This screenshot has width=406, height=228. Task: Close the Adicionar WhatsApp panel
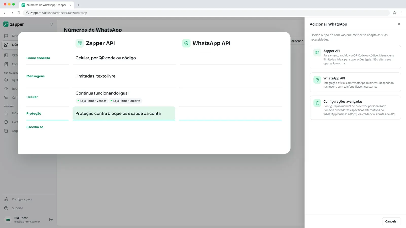tap(399, 24)
